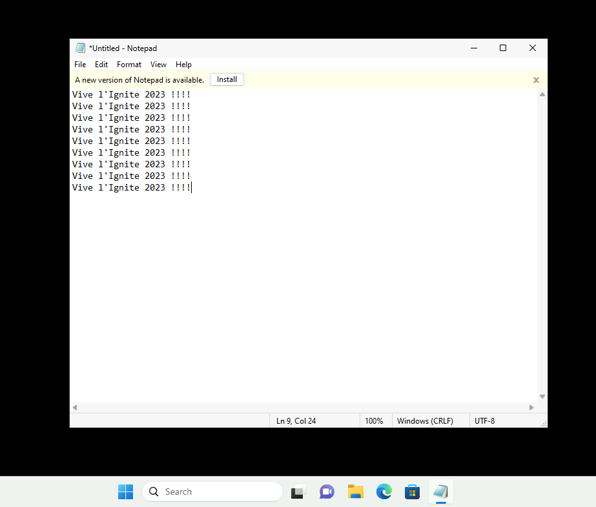The width and height of the screenshot is (596, 507).
Task: Open Task View from the taskbar
Action: point(298,491)
